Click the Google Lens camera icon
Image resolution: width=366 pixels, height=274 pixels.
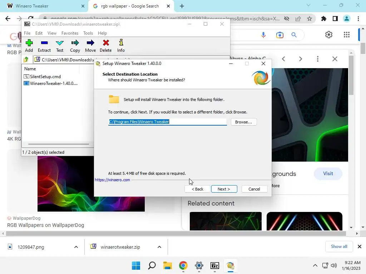(x=280, y=35)
